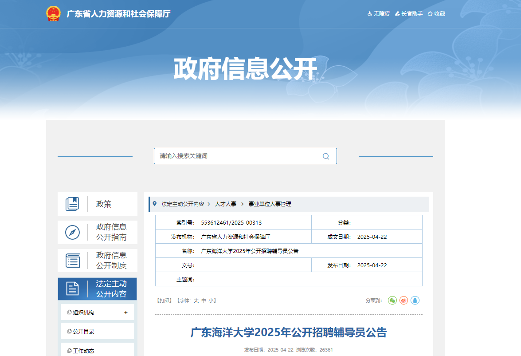
Task: Click the 政府信息公开 banner title
Action: [x=245, y=68]
